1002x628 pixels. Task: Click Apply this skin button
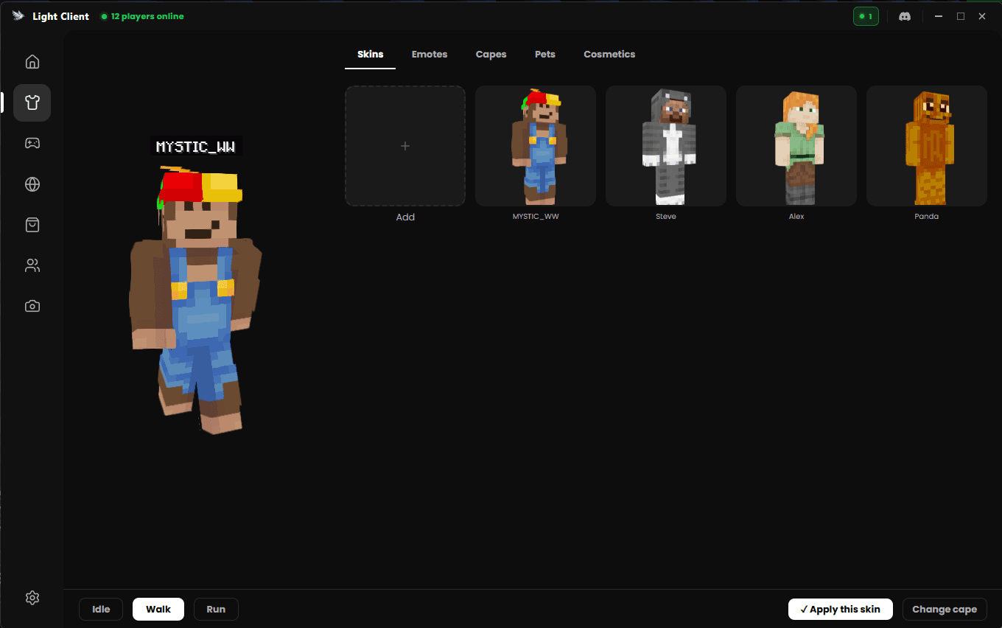pos(841,610)
